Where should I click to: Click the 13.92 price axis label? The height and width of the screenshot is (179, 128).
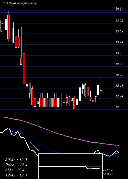(119, 21)
